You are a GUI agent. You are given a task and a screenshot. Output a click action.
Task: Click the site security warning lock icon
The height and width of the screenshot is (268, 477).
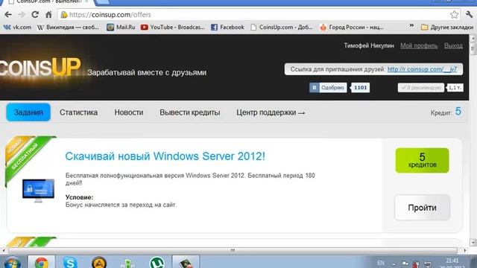pyautogui.click(x=64, y=15)
